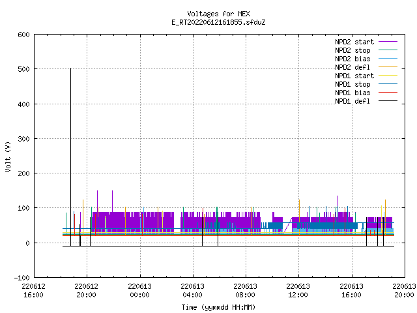Click the Time (yymmdd HH:MM) axis label
417x313 pixels.
[218, 307]
